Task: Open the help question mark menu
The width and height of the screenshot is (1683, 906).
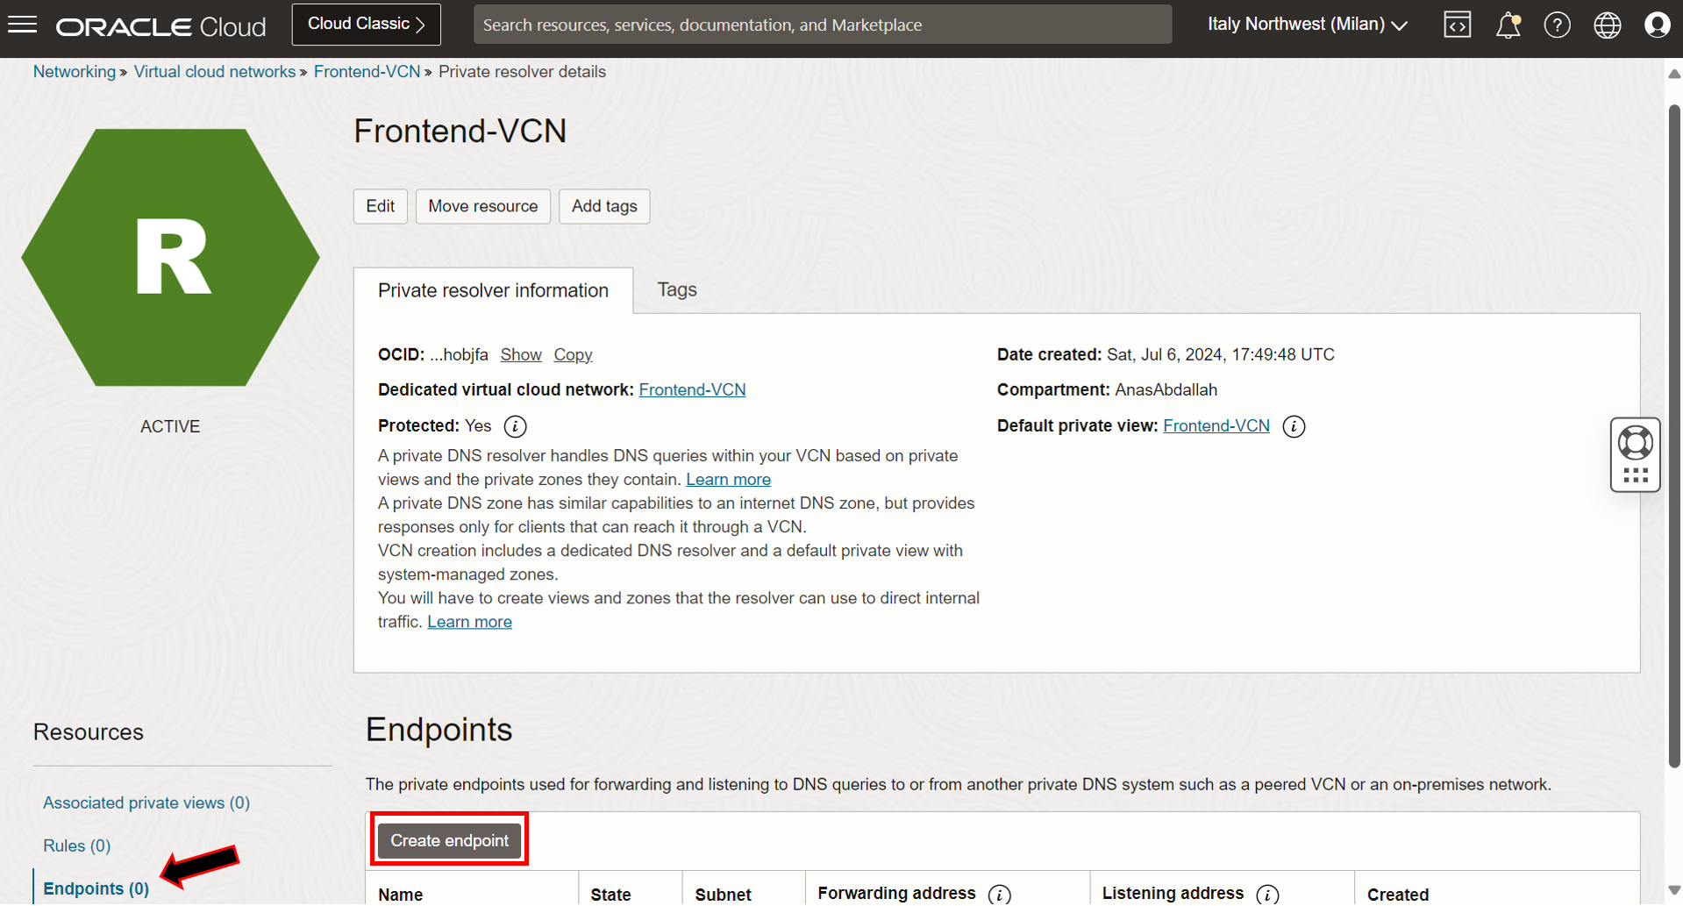Action: (1558, 25)
